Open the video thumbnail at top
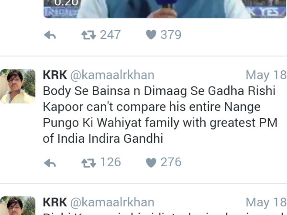 [x=165, y=9]
